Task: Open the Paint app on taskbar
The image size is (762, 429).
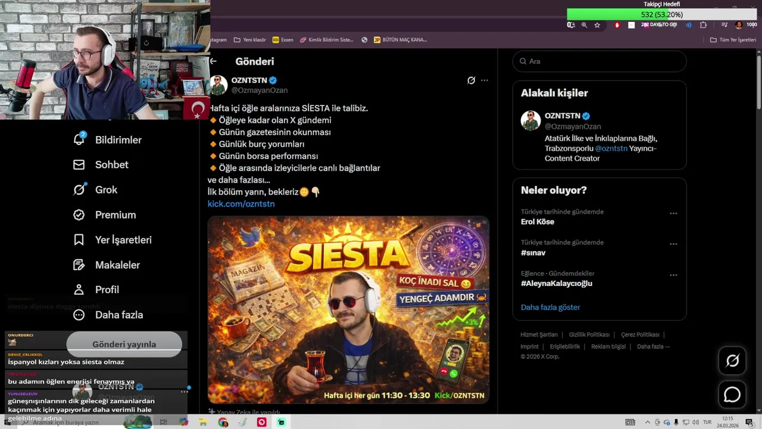Action: pyautogui.click(x=242, y=422)
